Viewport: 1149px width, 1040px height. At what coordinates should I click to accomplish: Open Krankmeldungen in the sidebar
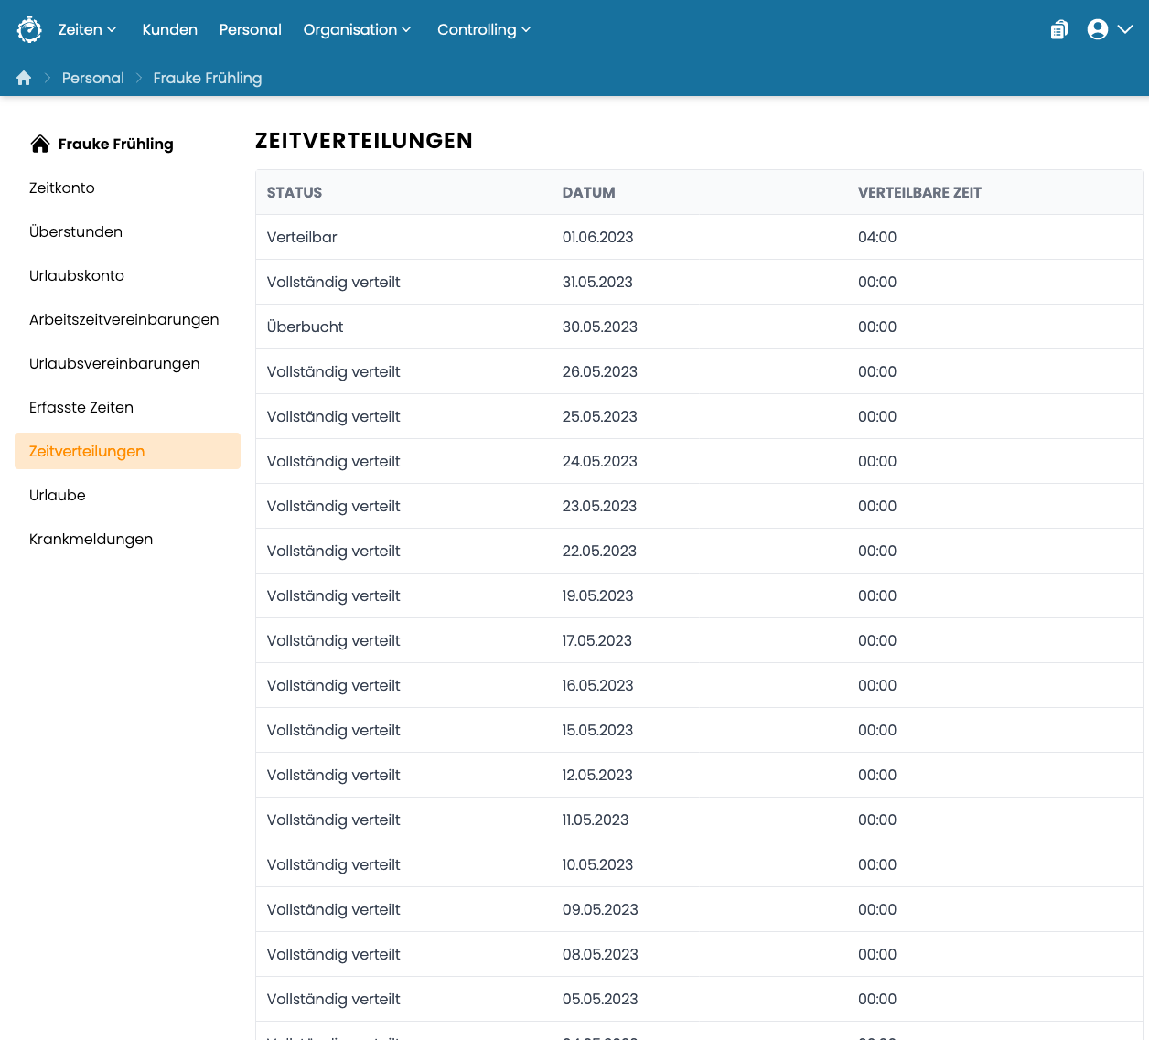click(91, 539)
